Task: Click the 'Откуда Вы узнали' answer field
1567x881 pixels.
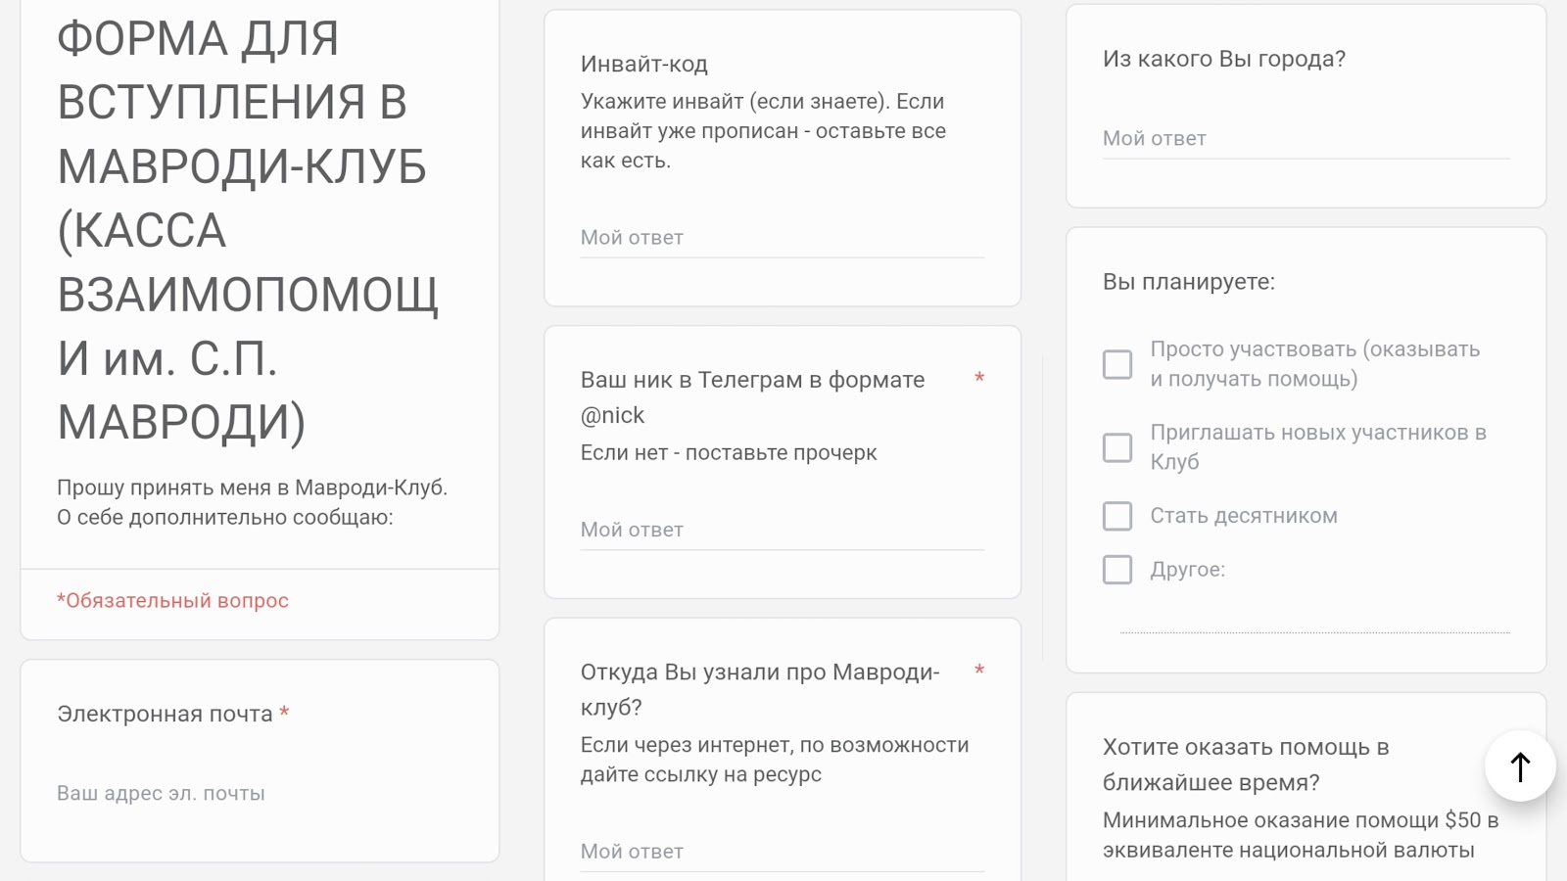Action: pos(783,852)
